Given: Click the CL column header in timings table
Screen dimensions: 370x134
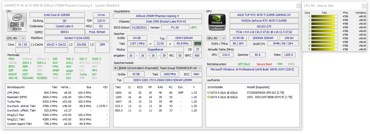Looking at the screenshot, I should [x=130, y=87].
